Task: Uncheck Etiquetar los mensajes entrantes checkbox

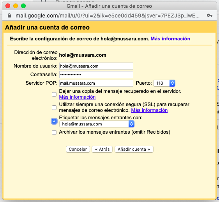Action: click(x=54, y=121)
